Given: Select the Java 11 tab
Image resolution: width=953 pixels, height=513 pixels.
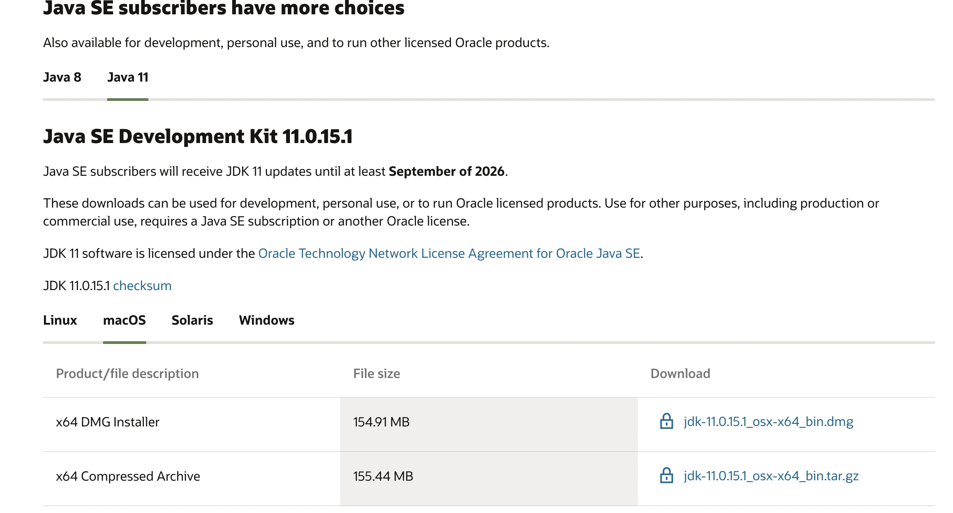Looking at the screenshot, I should click(128, 77).
